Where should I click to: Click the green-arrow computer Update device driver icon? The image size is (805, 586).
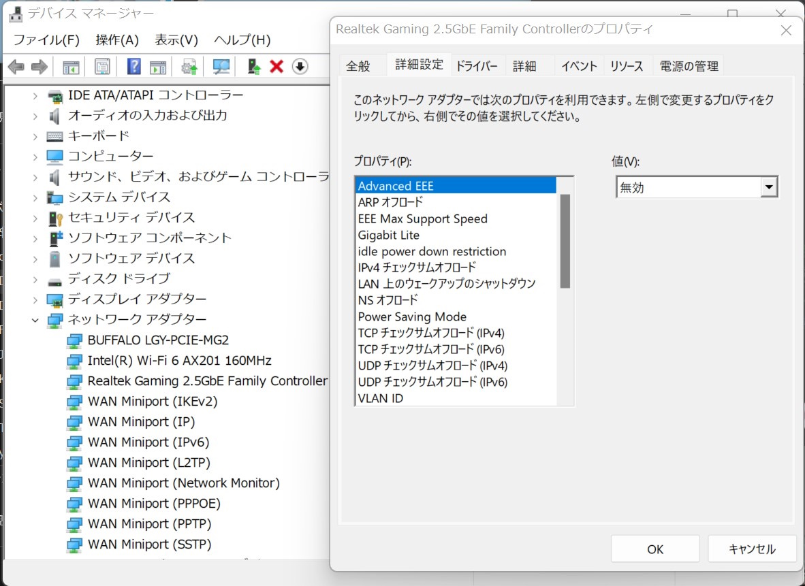[x=253, y=67]
